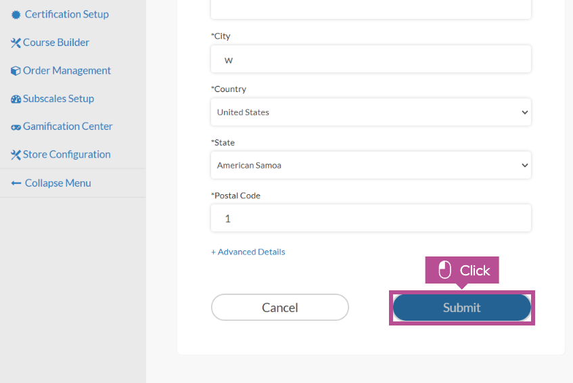Click the Store Configuration tools icon
The height and width of the screenshot is (383, 573).
pyautogui.click(x=16, y=155)
